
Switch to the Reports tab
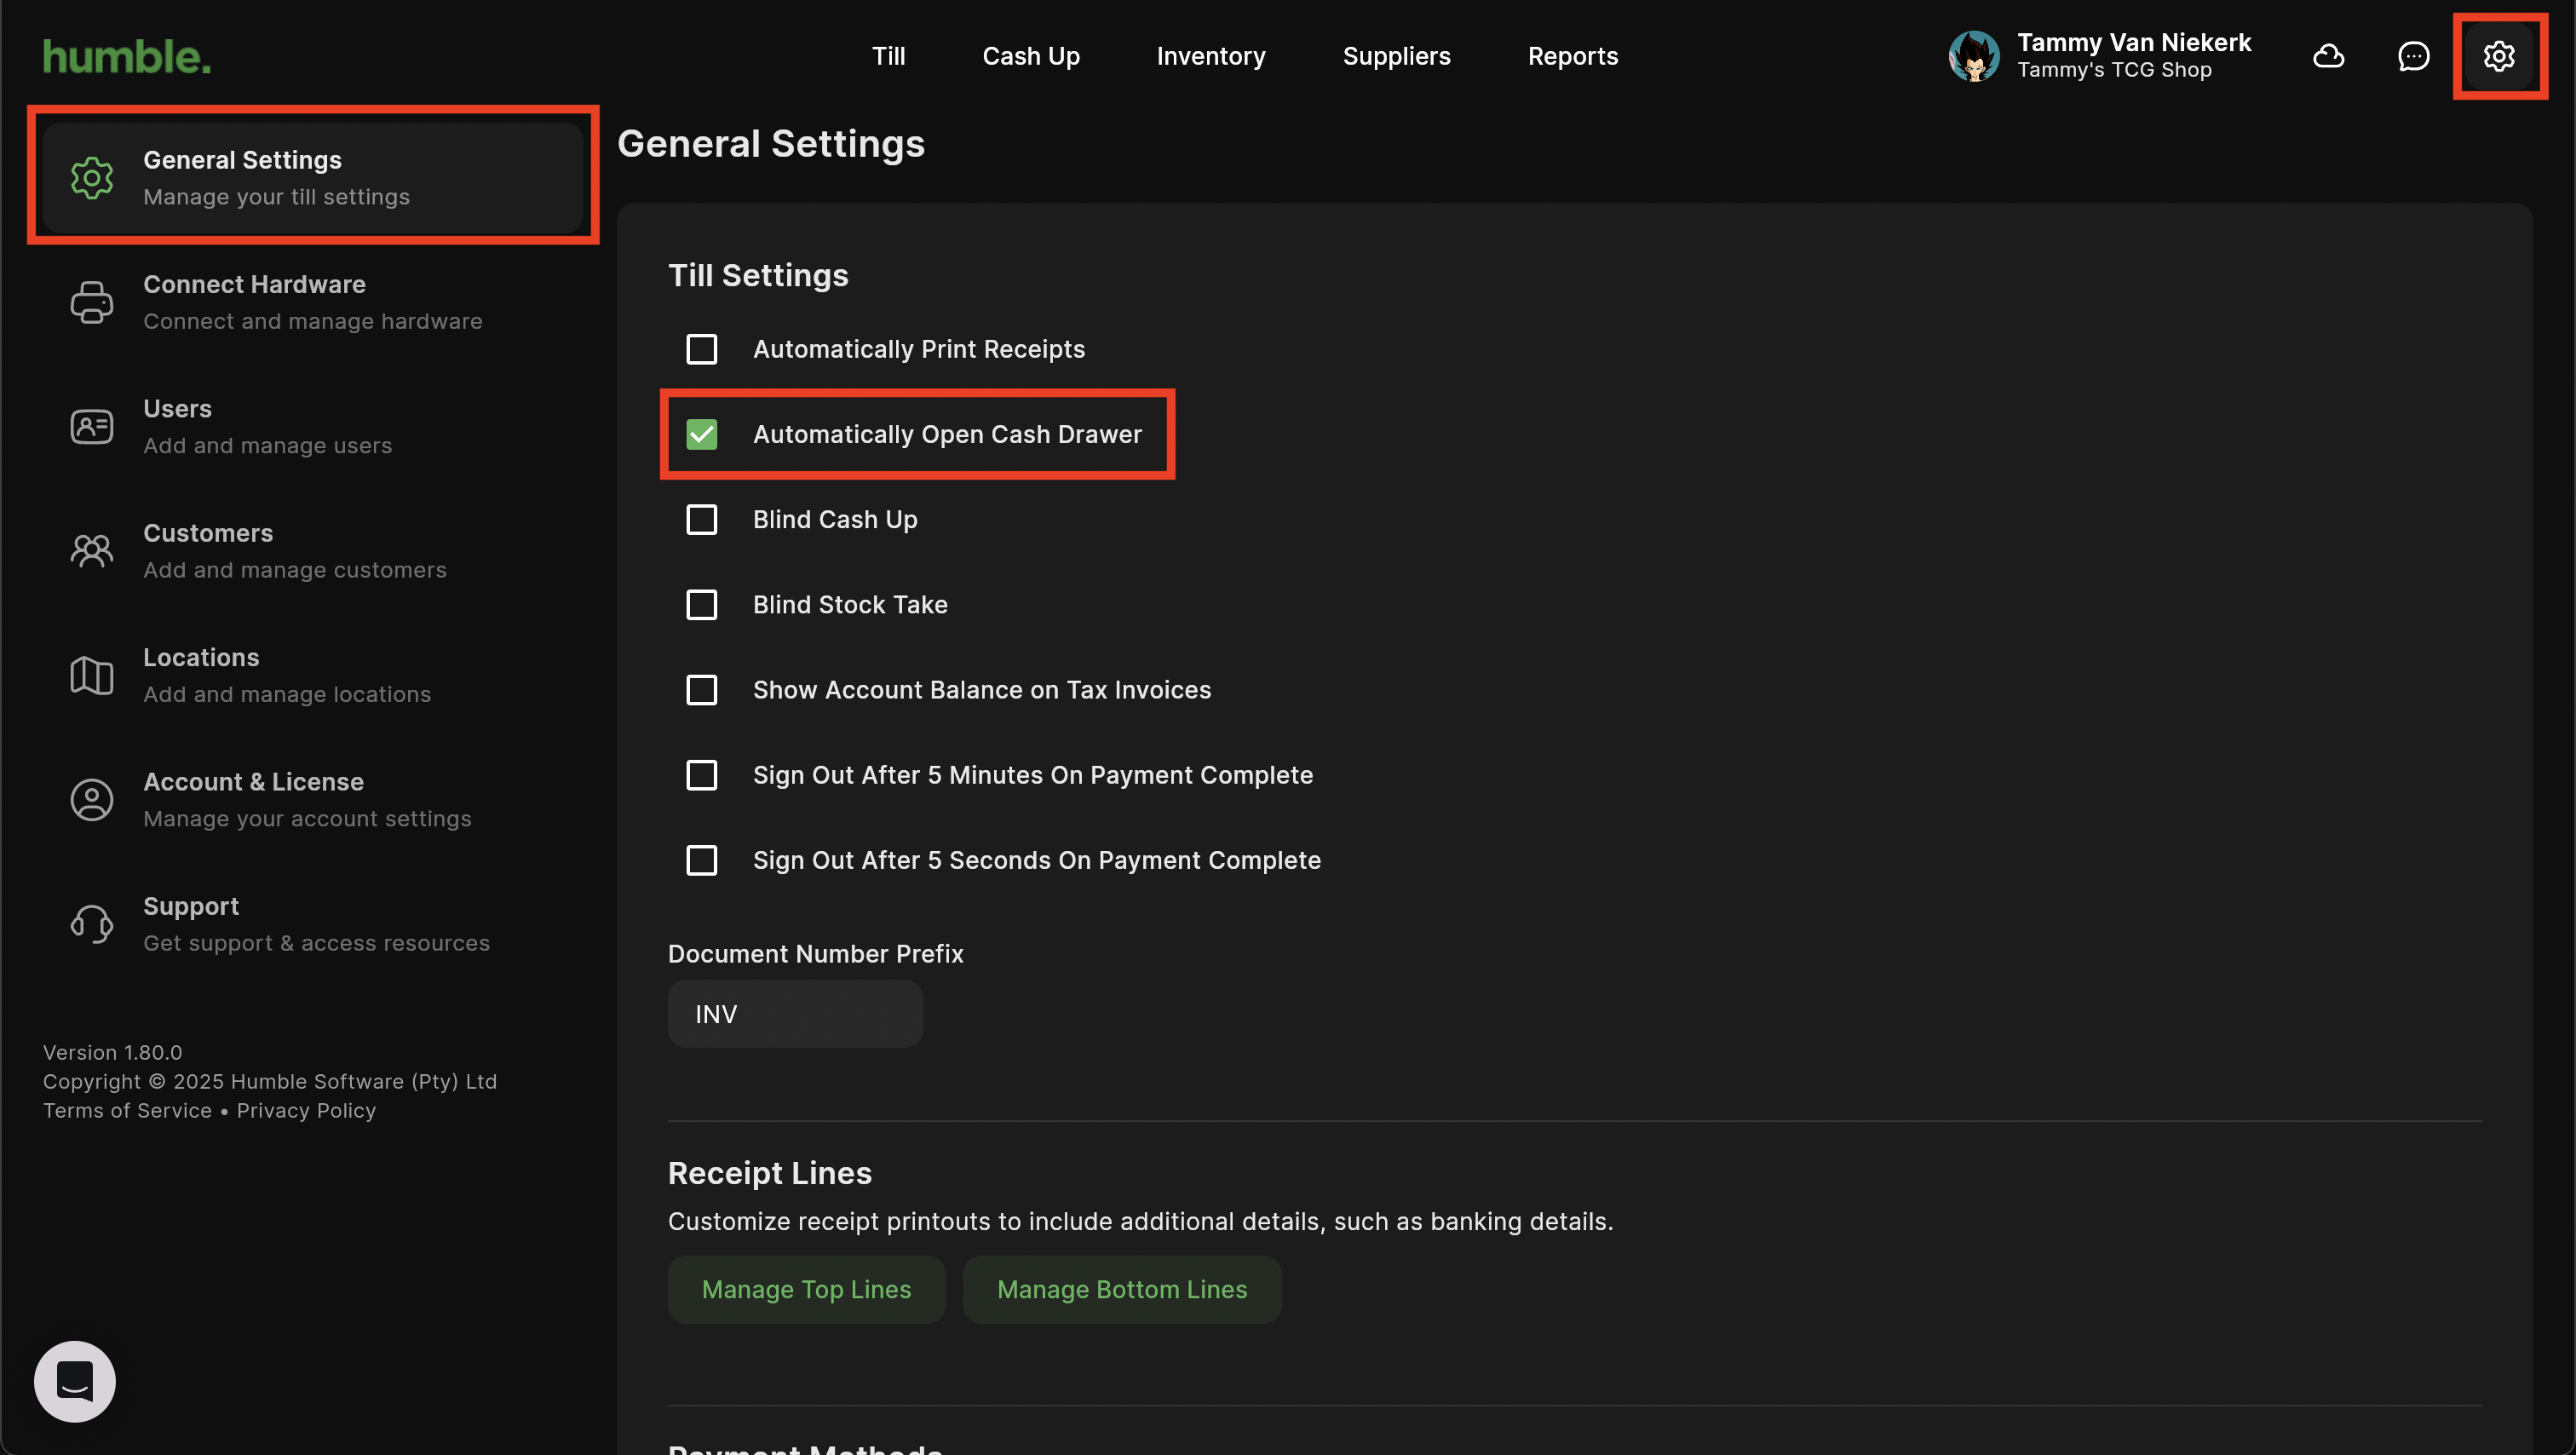1572,56
